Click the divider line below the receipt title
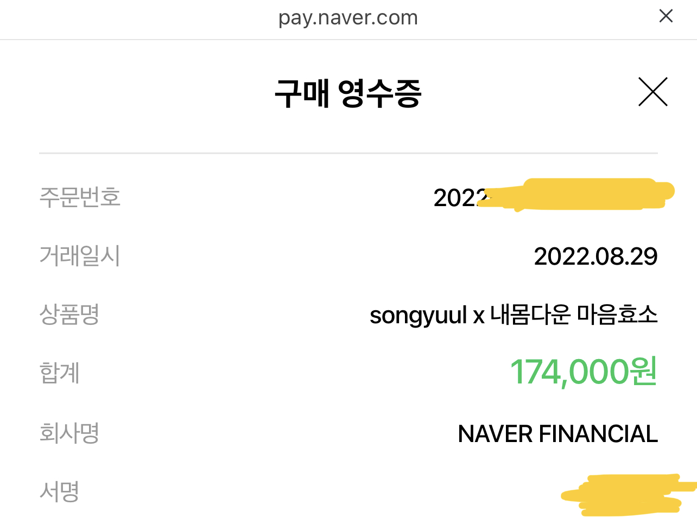Screen dimensions: 697x531 click(348, 153)
